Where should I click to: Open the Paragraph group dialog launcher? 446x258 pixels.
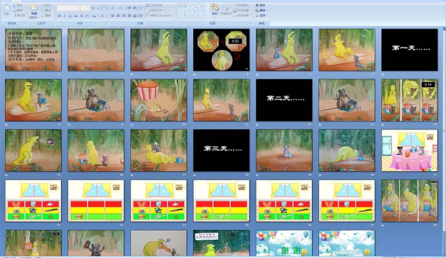pyautogui.click(x=174, y=23)
